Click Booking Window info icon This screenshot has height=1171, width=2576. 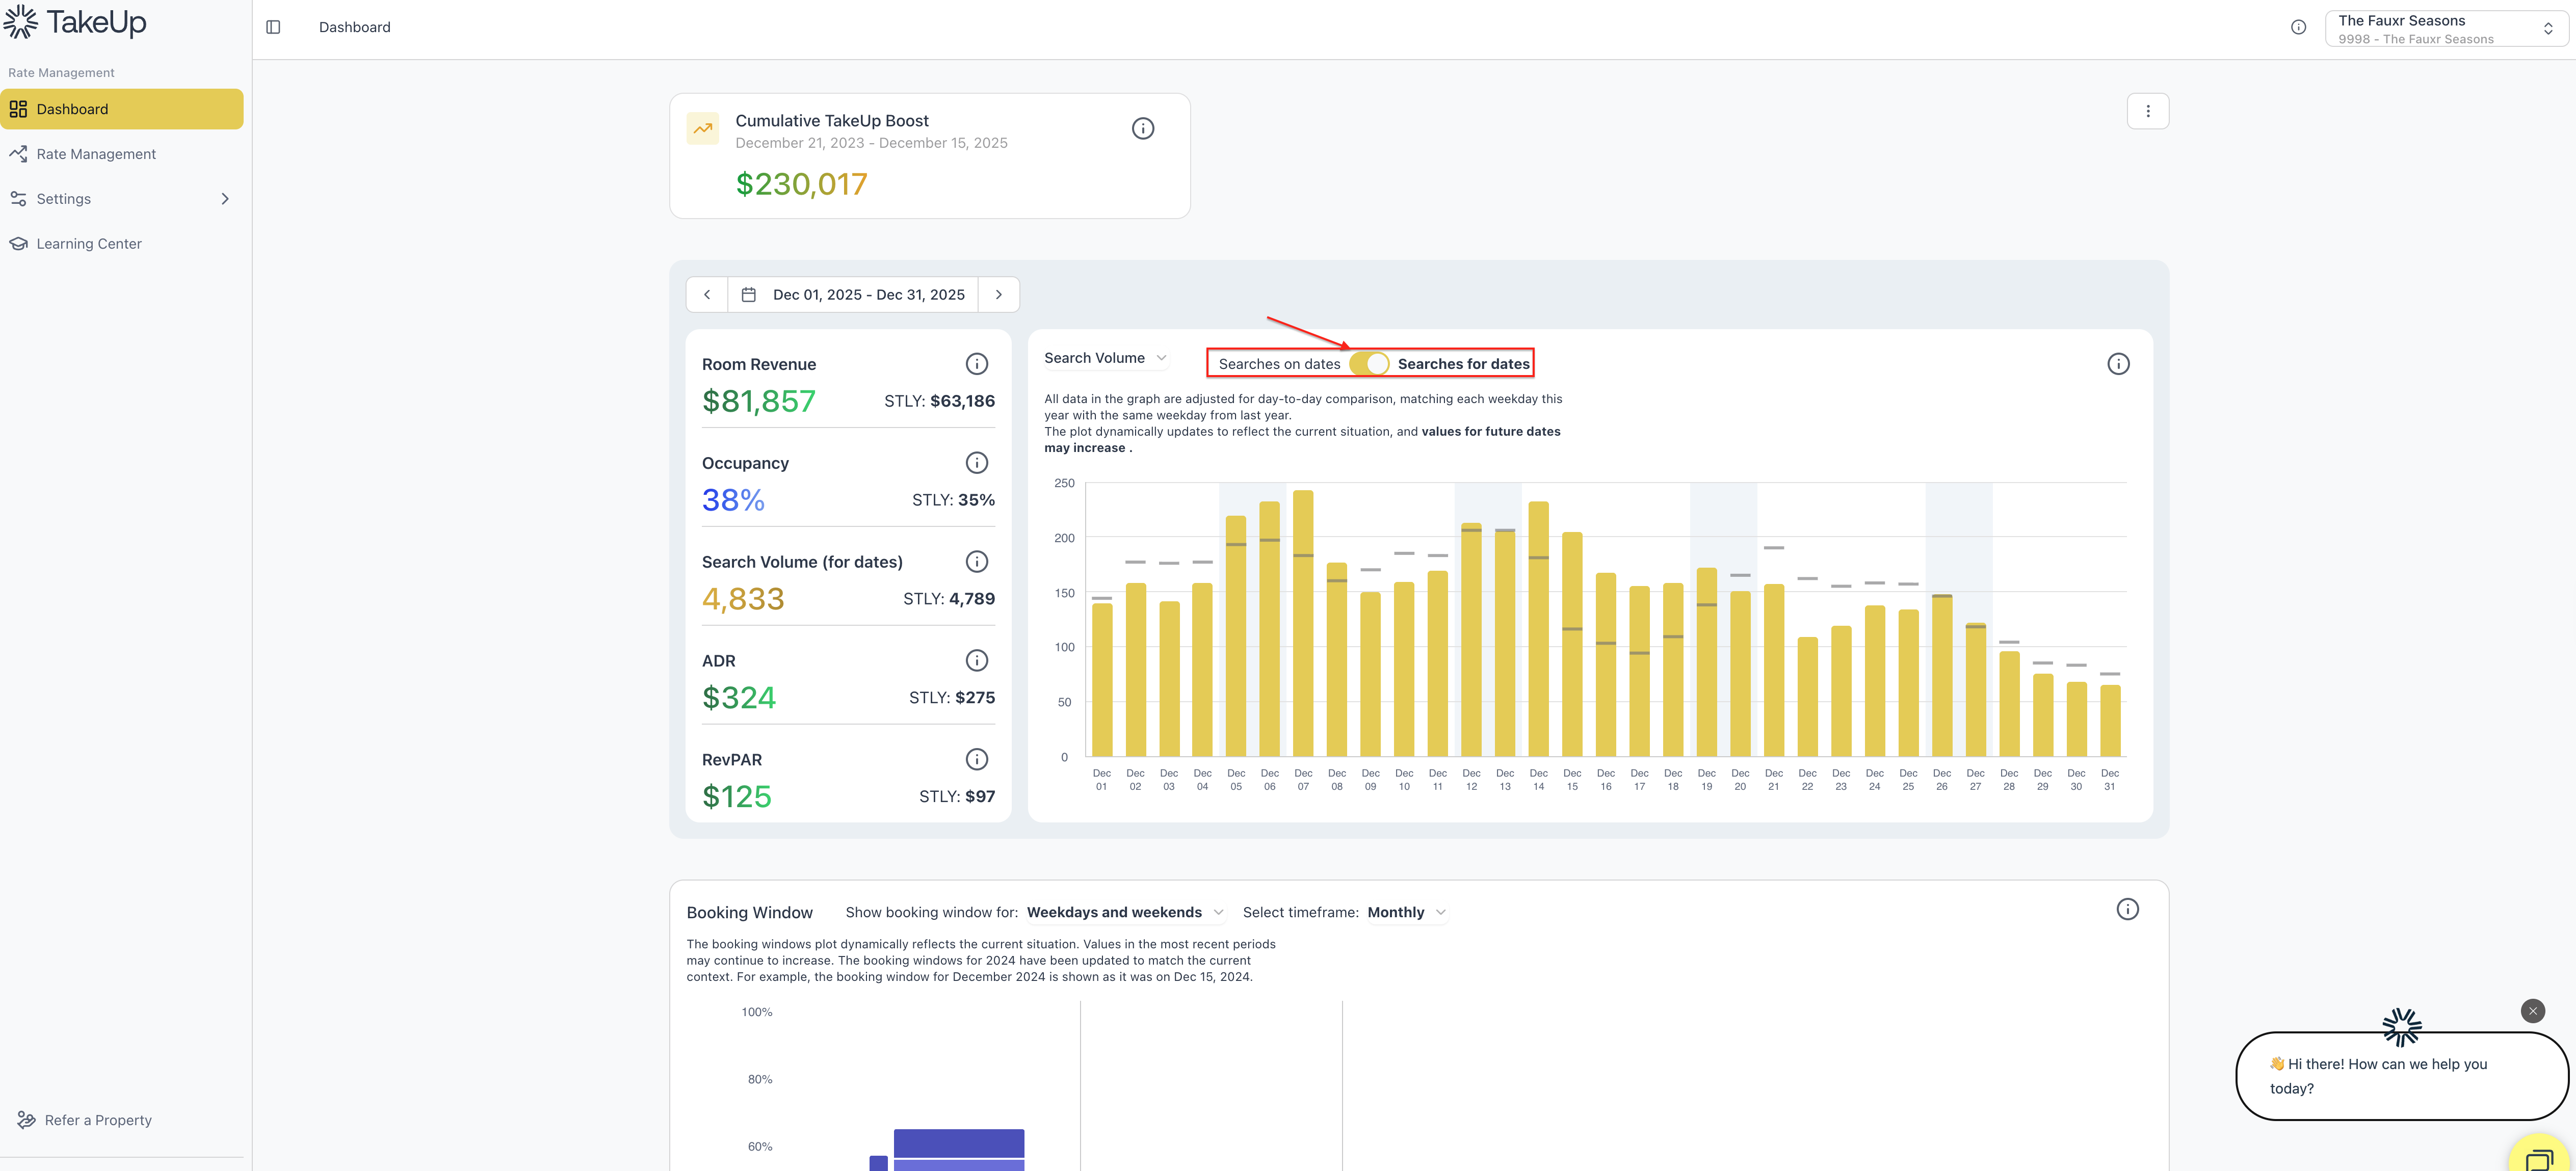[2127, 909]
